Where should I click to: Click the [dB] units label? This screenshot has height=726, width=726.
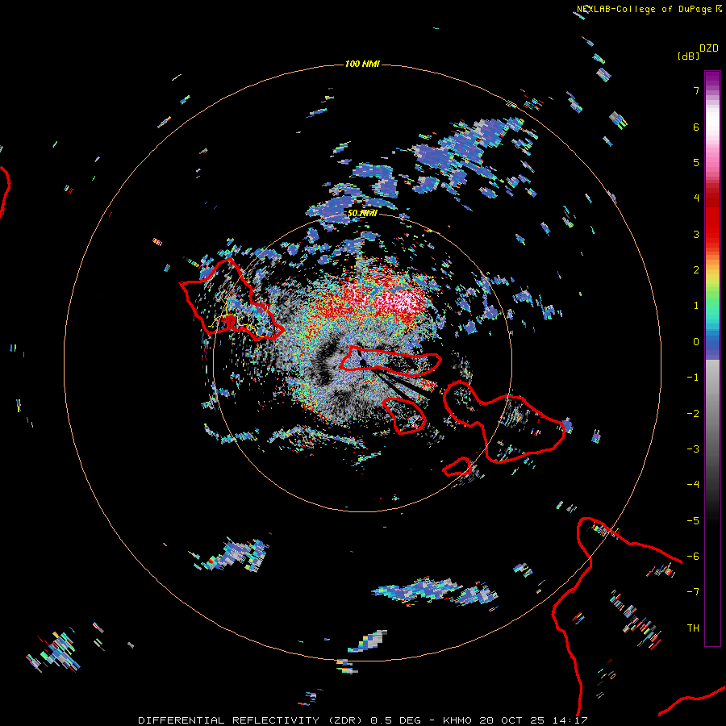tap(689, 56)
